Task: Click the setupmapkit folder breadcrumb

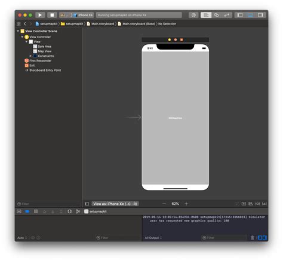Action: coord(72,24)
